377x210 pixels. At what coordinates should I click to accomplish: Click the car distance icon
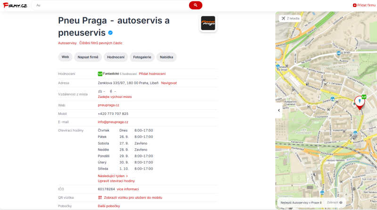point(99,91)
